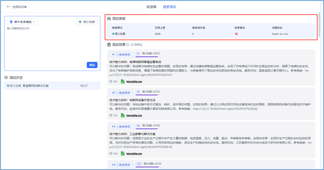Click the score bar under 语义检索: 0.8873
The width and height of the screenshot is (324, 170).
point(148,57)
